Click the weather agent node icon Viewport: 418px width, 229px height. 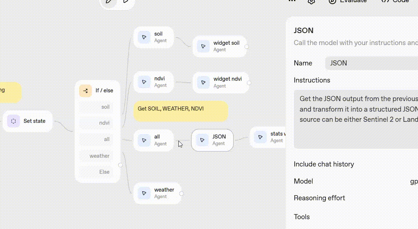pos(144,193)
